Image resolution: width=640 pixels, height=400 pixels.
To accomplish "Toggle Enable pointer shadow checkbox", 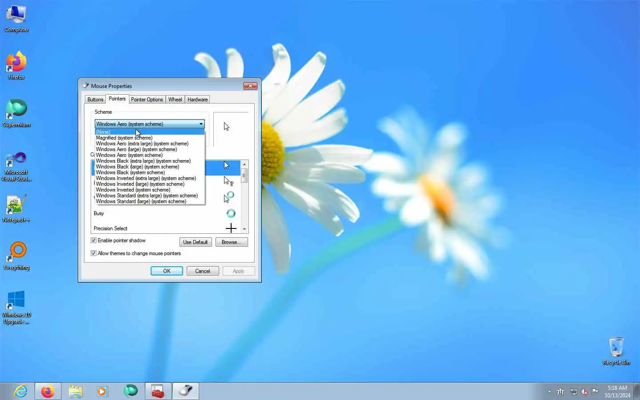I will 93,240.
